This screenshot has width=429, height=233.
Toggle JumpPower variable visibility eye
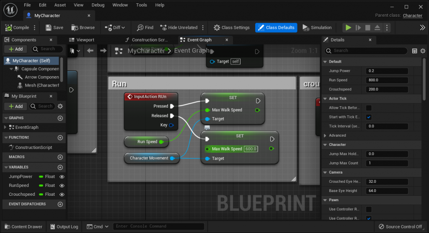coord(62,177)
